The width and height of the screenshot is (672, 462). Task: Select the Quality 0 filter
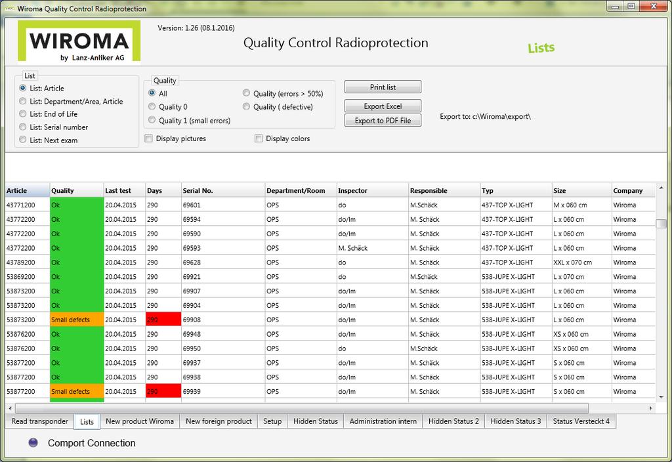tap(152, 106)
